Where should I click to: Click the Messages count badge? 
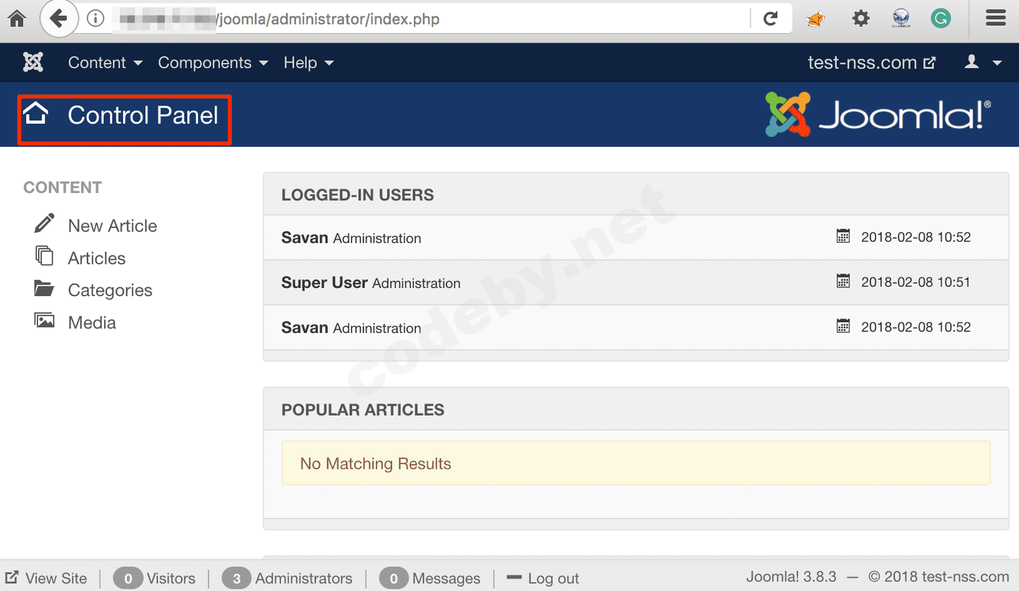tap(394, 578)
